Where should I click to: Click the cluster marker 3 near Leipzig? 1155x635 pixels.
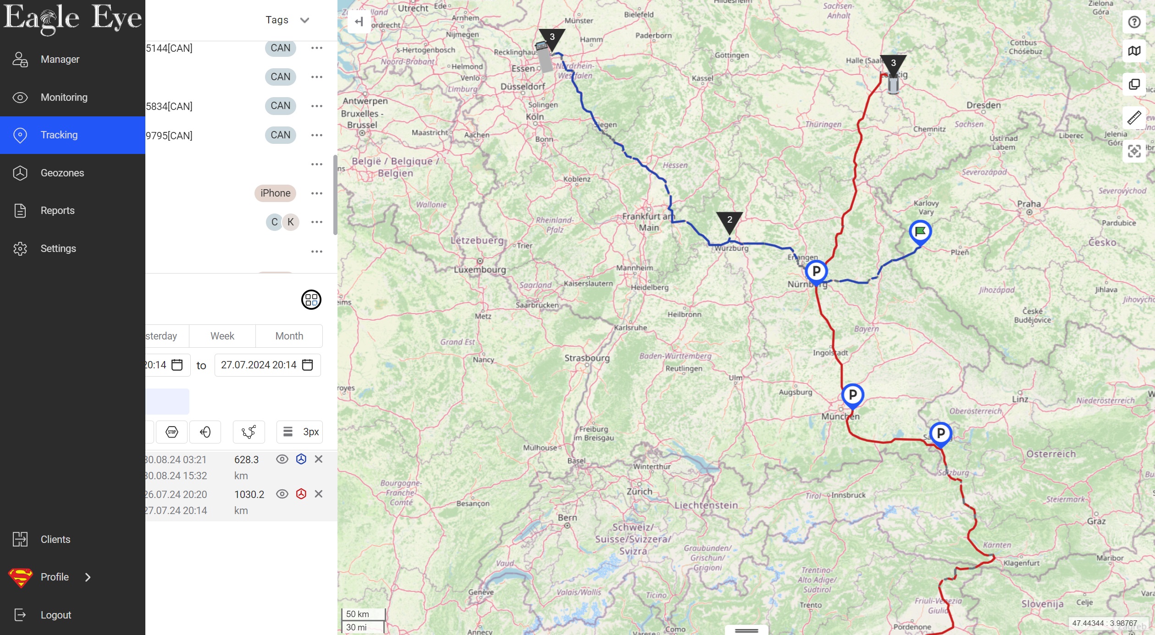893,66
